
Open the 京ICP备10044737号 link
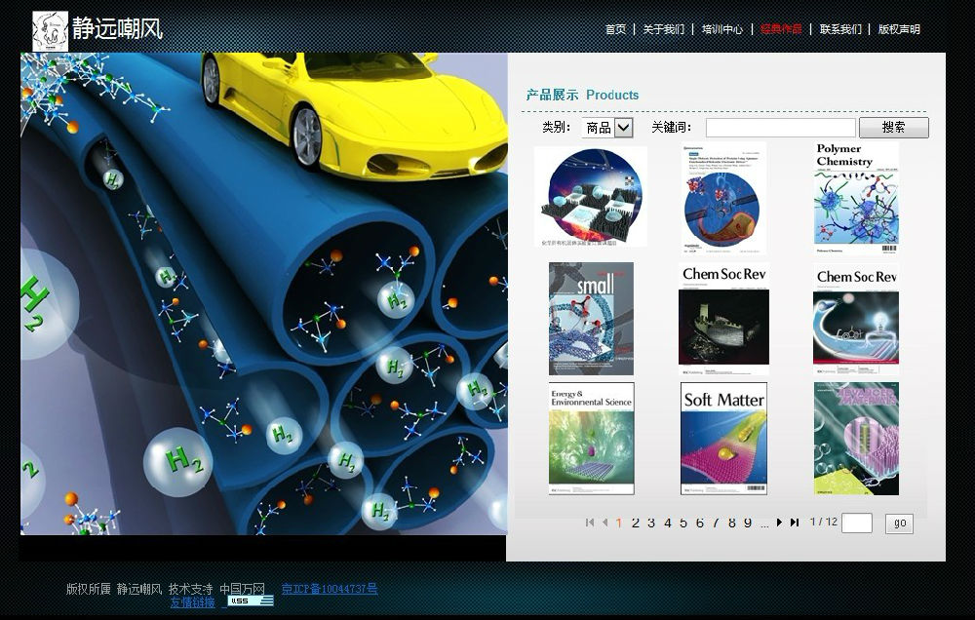(x=329, y=589)
